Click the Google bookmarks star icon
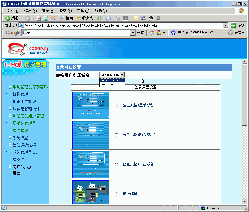This screenshot has height=212, width=249. pyautogui.click(x=173, y=33)
